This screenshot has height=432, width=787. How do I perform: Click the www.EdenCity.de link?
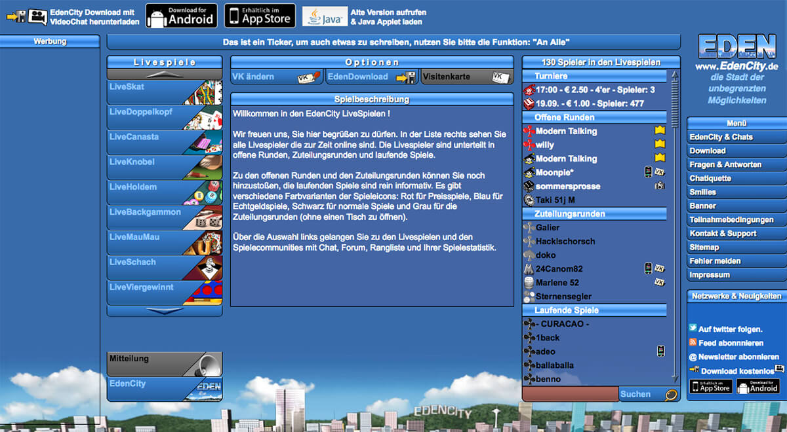coord(737,66)
